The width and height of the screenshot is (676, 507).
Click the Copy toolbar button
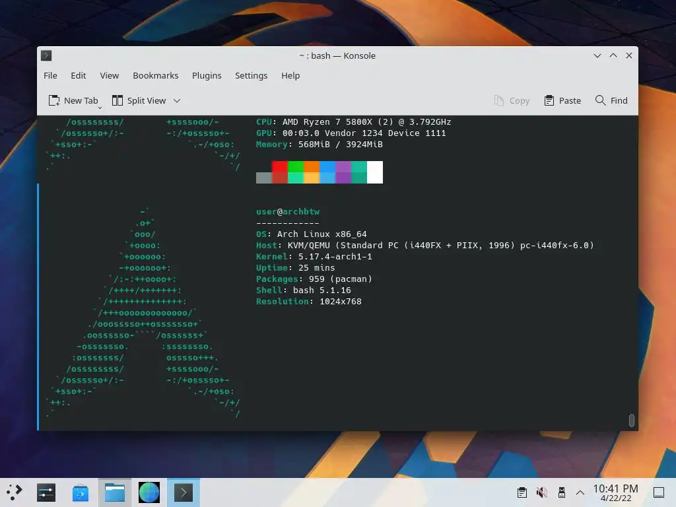(512, 100)
